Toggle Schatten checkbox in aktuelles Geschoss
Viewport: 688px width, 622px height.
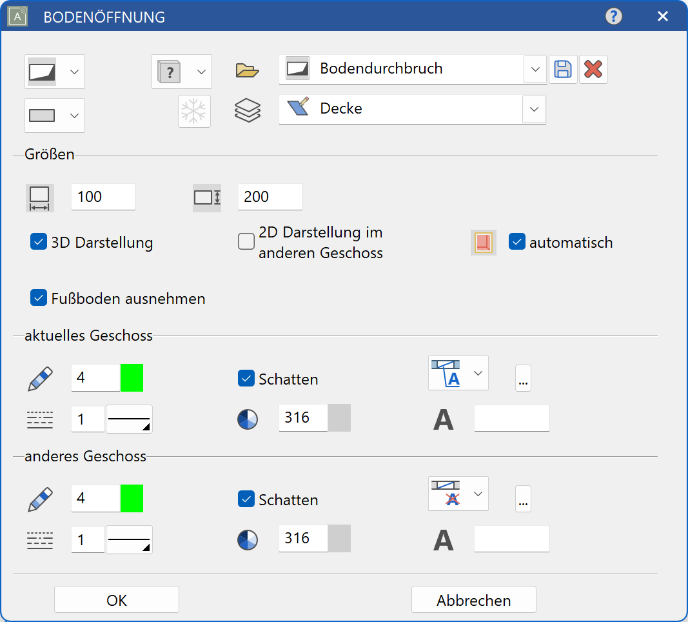click(x=246, y=378)
